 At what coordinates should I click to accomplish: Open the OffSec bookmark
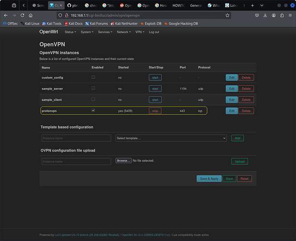click(11, 23)
